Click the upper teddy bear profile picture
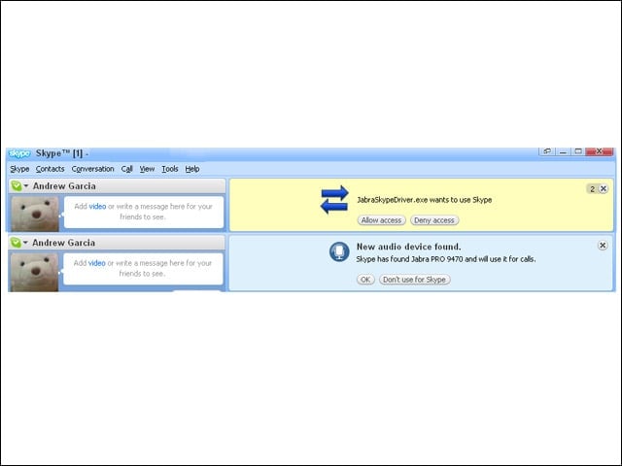The width and height of the screenshot is (622, 466). [x=35, y=214]
